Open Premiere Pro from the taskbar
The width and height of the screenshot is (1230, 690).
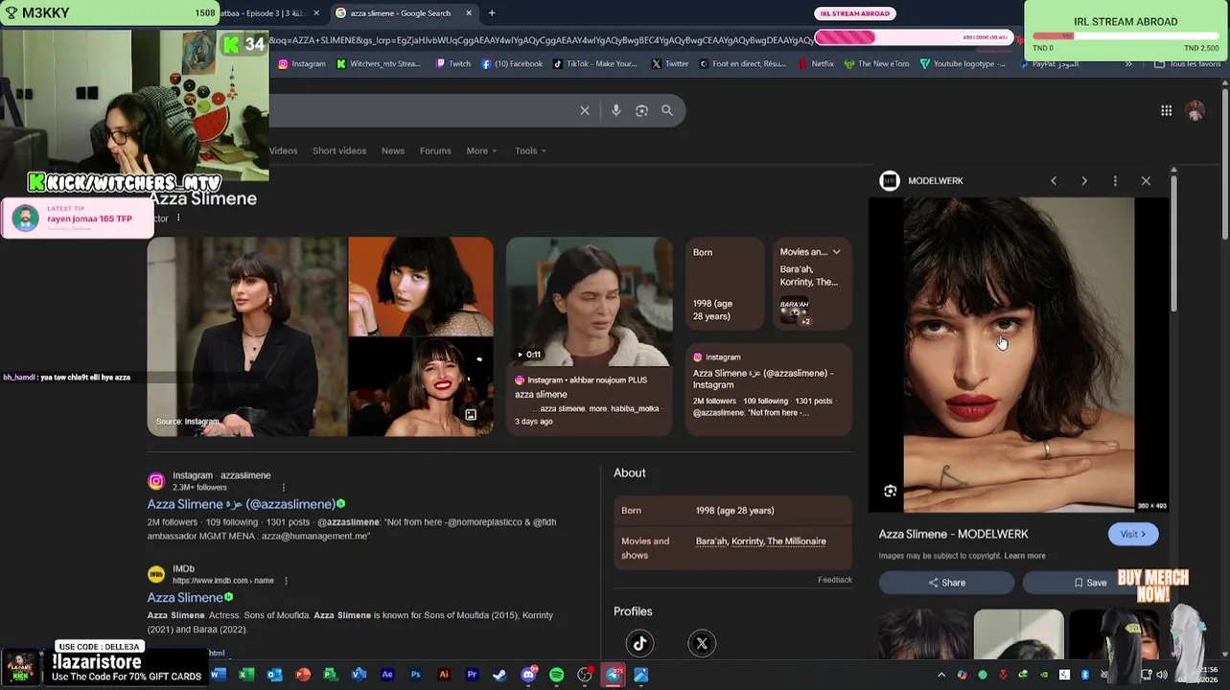point(472,675)
